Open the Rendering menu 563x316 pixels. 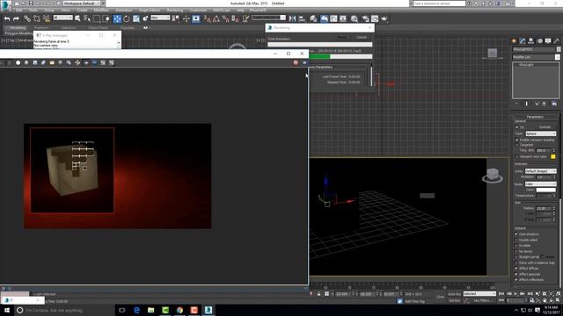(174, 11)
